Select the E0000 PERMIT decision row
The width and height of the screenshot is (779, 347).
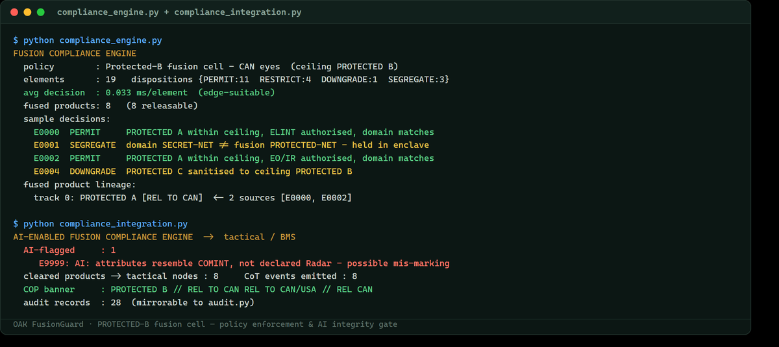pos(234,132)
